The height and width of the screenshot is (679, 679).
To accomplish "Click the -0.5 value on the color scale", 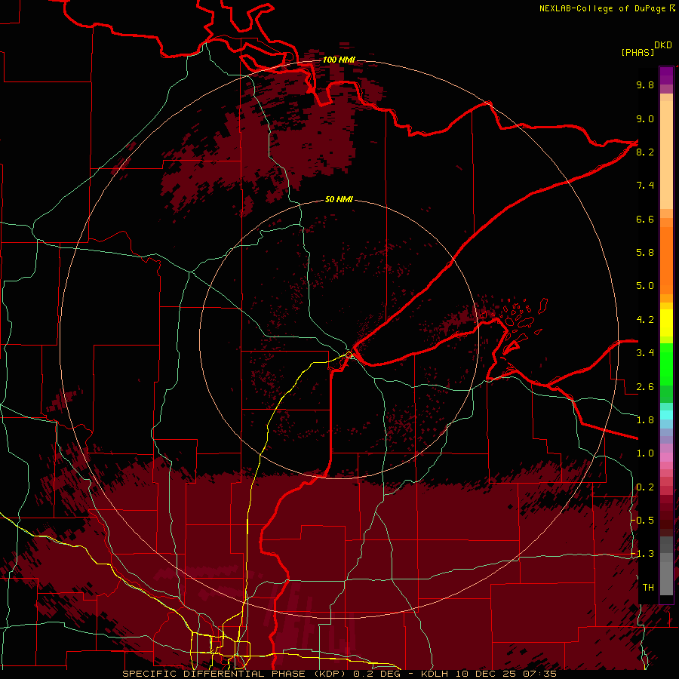I will (643, 521).
